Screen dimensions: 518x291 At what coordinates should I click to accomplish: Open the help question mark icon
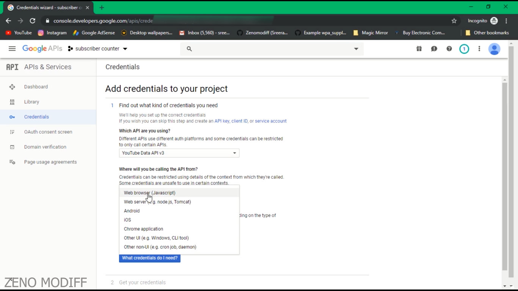(449, 48)
